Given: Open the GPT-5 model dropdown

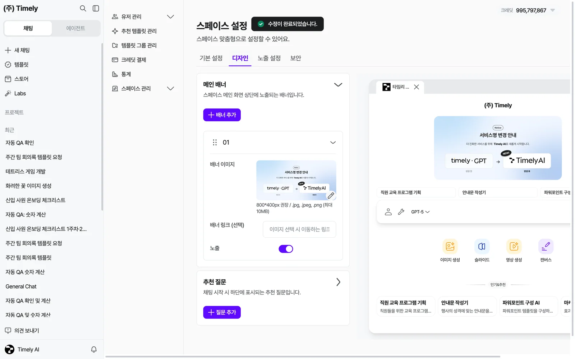Looking at the screenshot, I should 420,212.
